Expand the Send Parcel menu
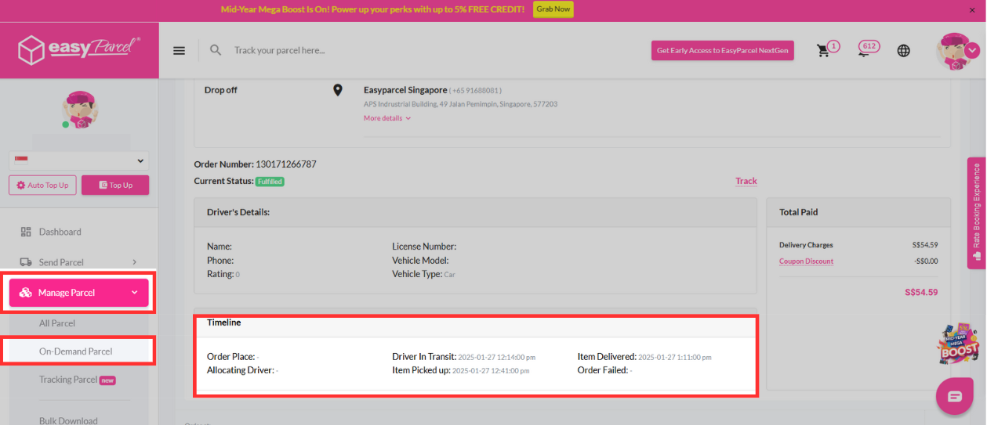This screenshot has width=987, height=425. [x=78, y=262]
